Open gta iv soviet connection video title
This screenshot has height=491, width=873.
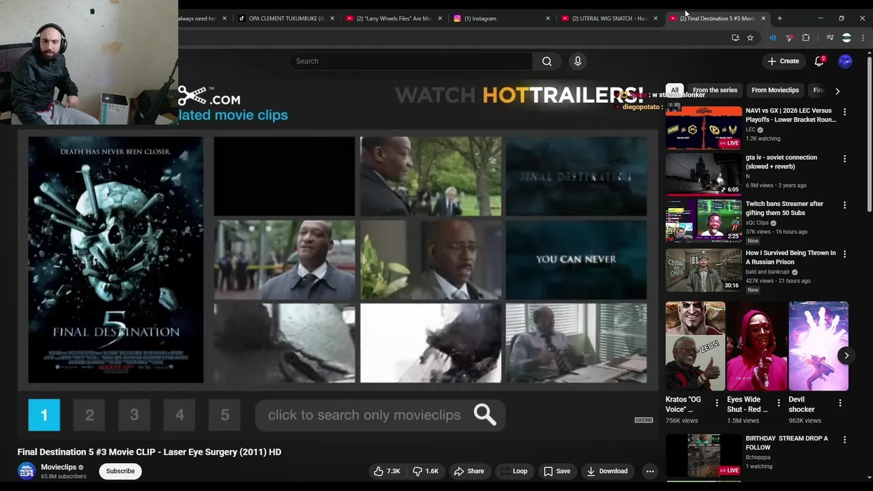pos(781,162)
